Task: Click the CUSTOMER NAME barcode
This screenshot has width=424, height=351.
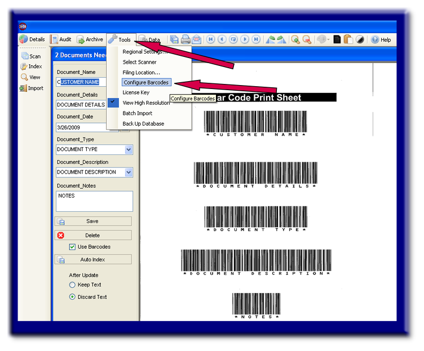Action: (x=255, y=123)
